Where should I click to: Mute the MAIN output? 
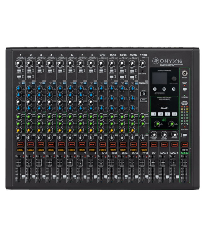point(184,145)
